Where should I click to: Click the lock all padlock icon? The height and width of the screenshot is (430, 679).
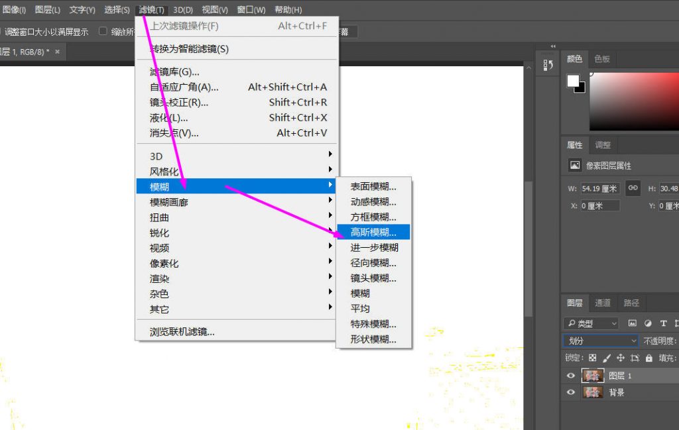point(648,358)
